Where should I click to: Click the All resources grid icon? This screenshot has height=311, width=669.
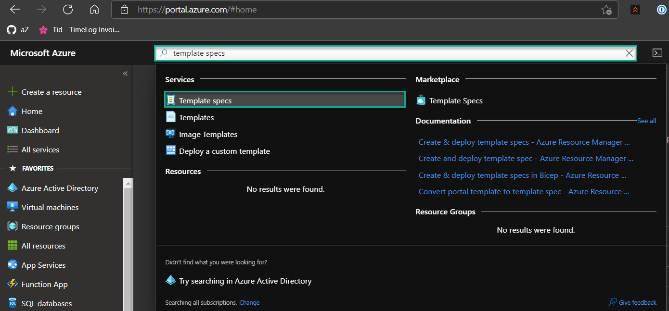click(x=13, y=246)
